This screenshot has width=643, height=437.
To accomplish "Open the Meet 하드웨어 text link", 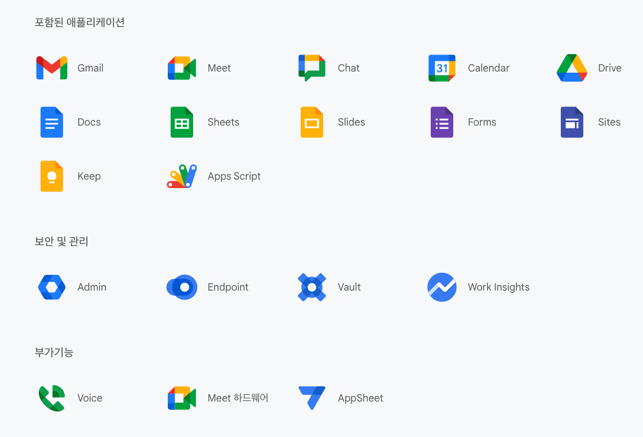I will (238, 398).
